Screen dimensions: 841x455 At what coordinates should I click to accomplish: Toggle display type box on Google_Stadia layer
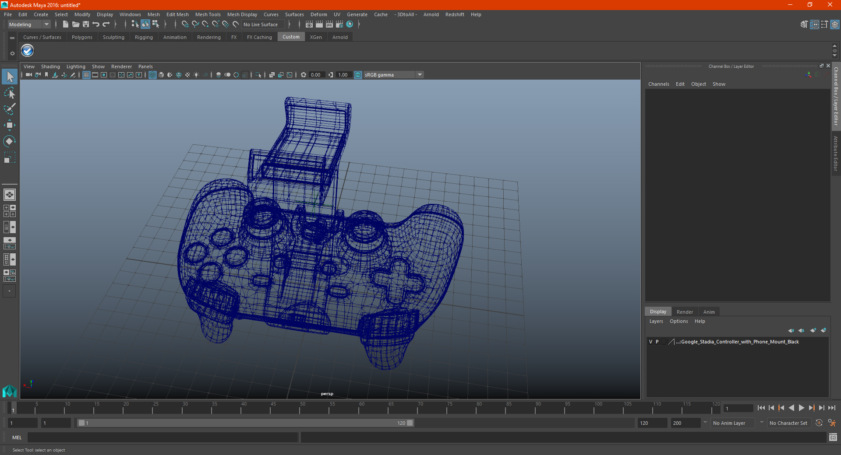coord(664,342)
